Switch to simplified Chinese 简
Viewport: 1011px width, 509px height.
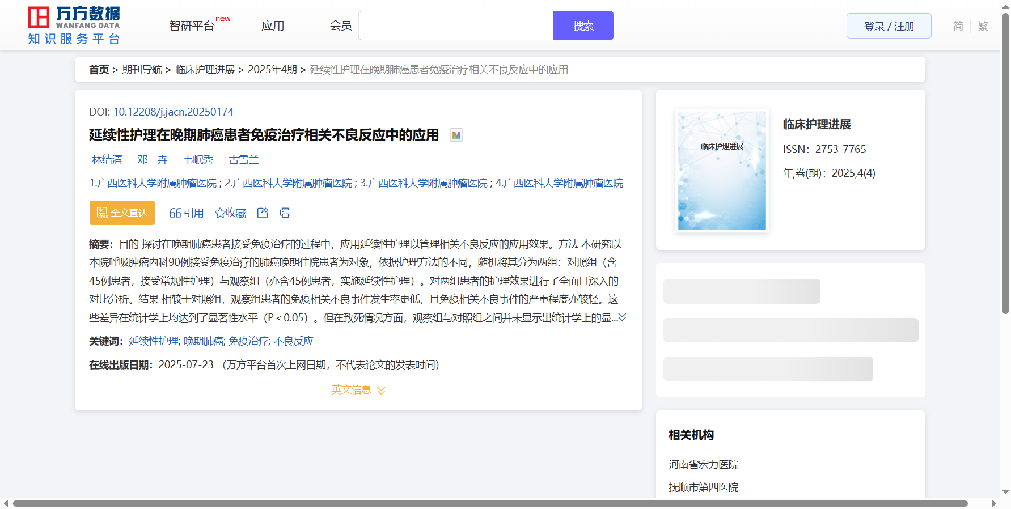tap(958, 26)
